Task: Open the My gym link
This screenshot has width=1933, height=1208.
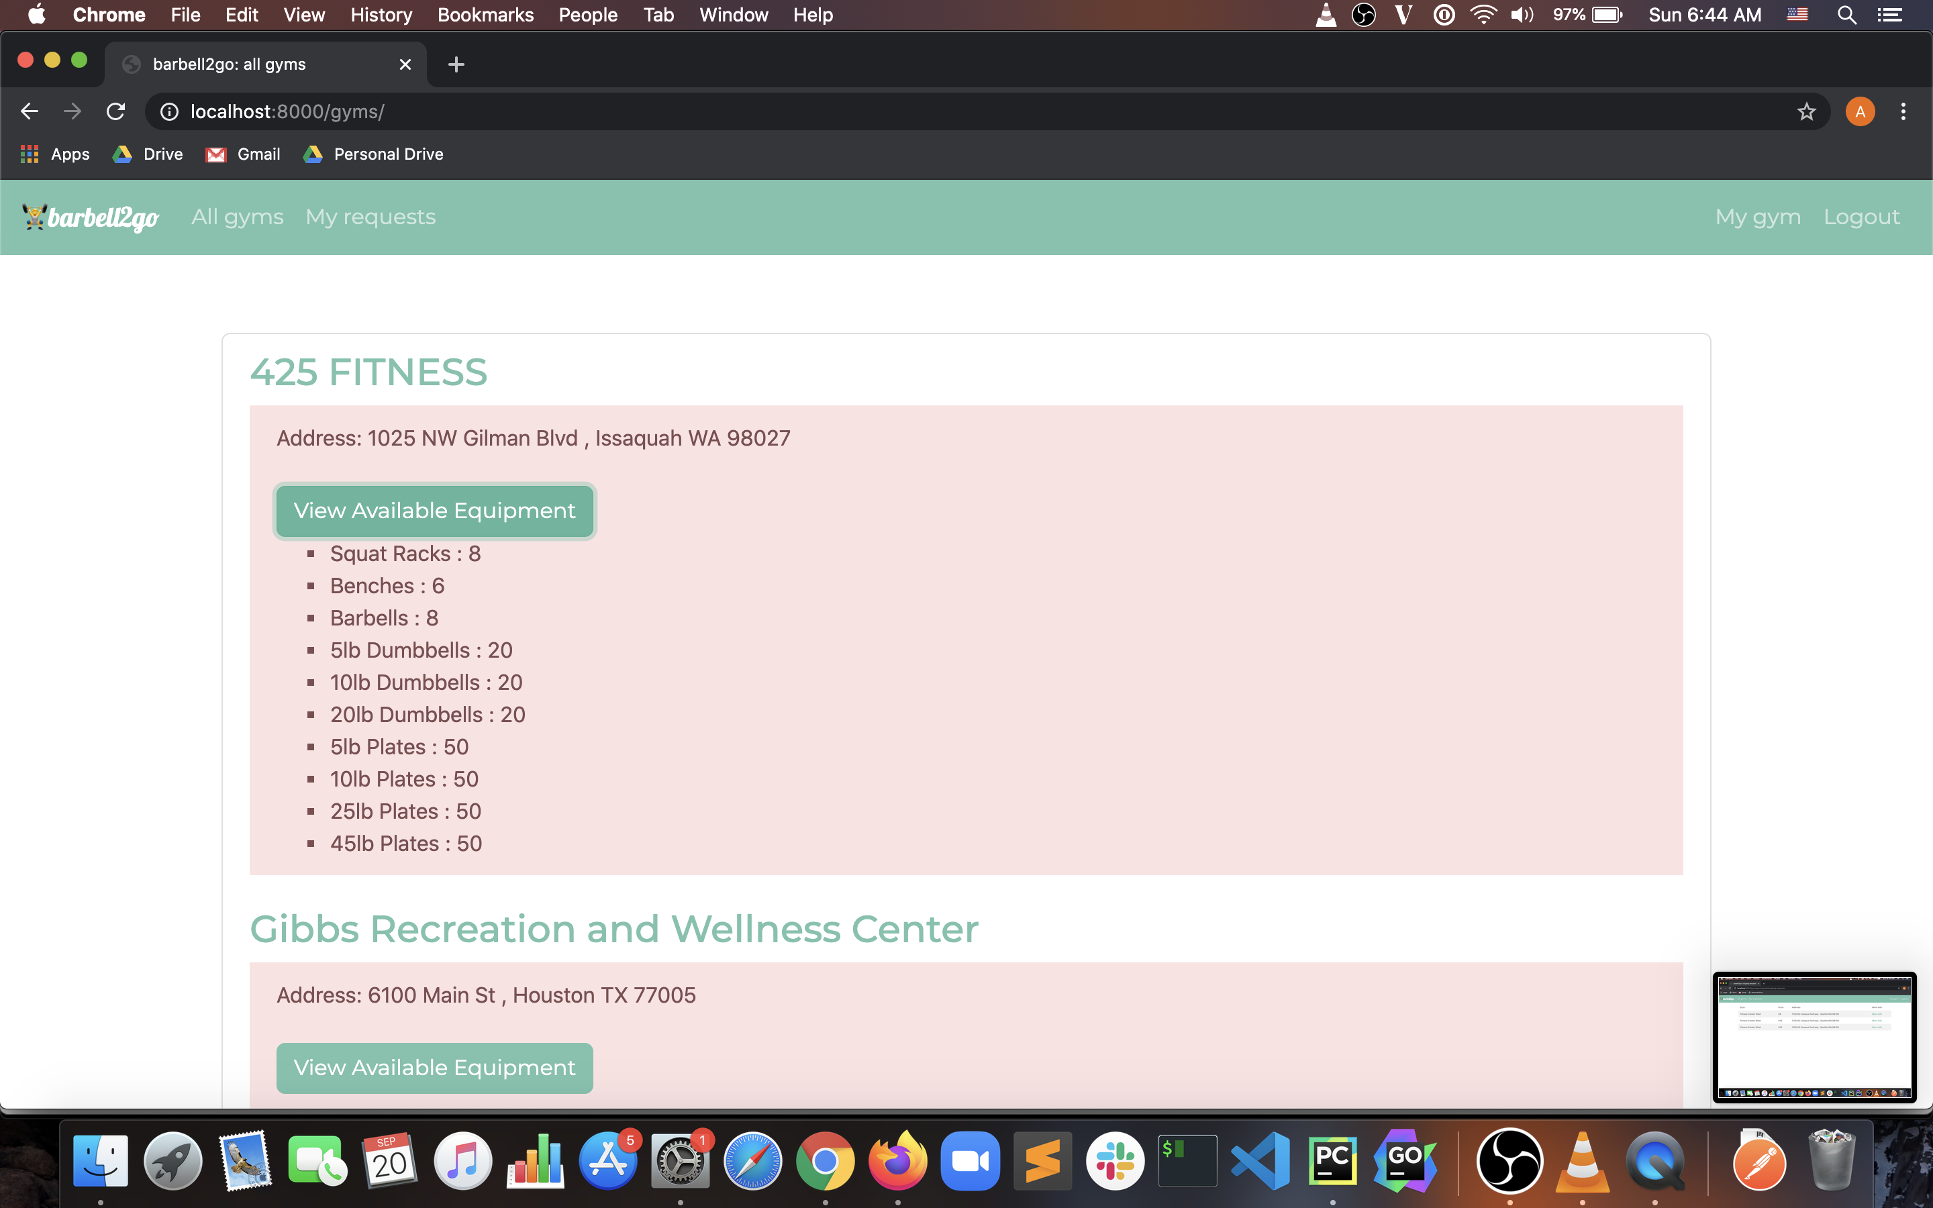Action: tap(1757, 217)
